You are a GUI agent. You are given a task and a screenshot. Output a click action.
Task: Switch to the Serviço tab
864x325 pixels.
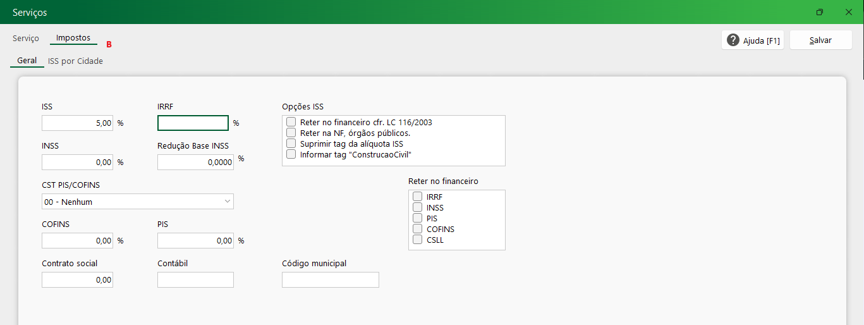click(26, 39)
